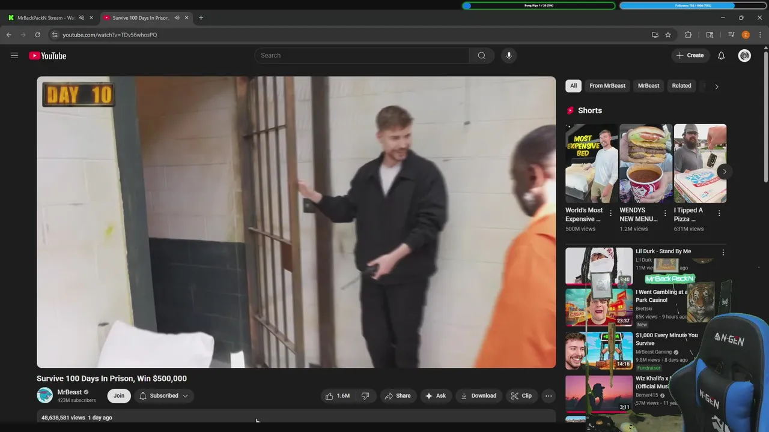Bookmark this page with star icon
Screen dimensions: 769x432
[668, 35]
